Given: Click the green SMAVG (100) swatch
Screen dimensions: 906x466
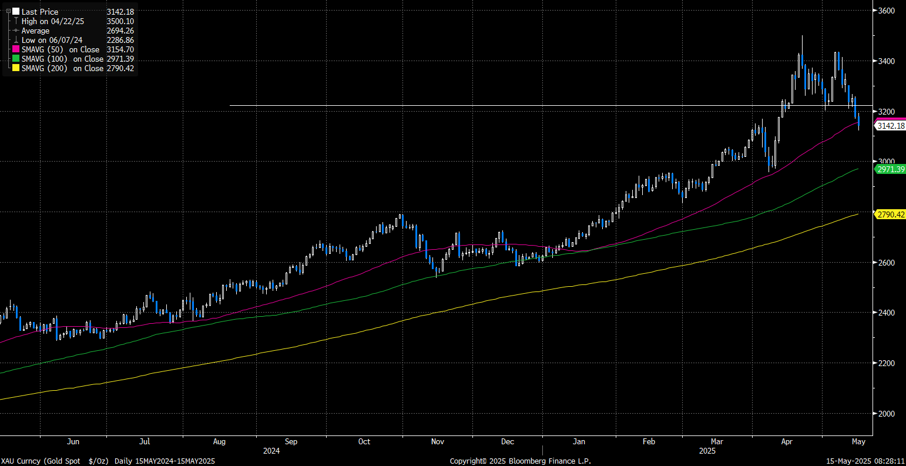Looking at the screenshot, I should [x=15, y=59].
